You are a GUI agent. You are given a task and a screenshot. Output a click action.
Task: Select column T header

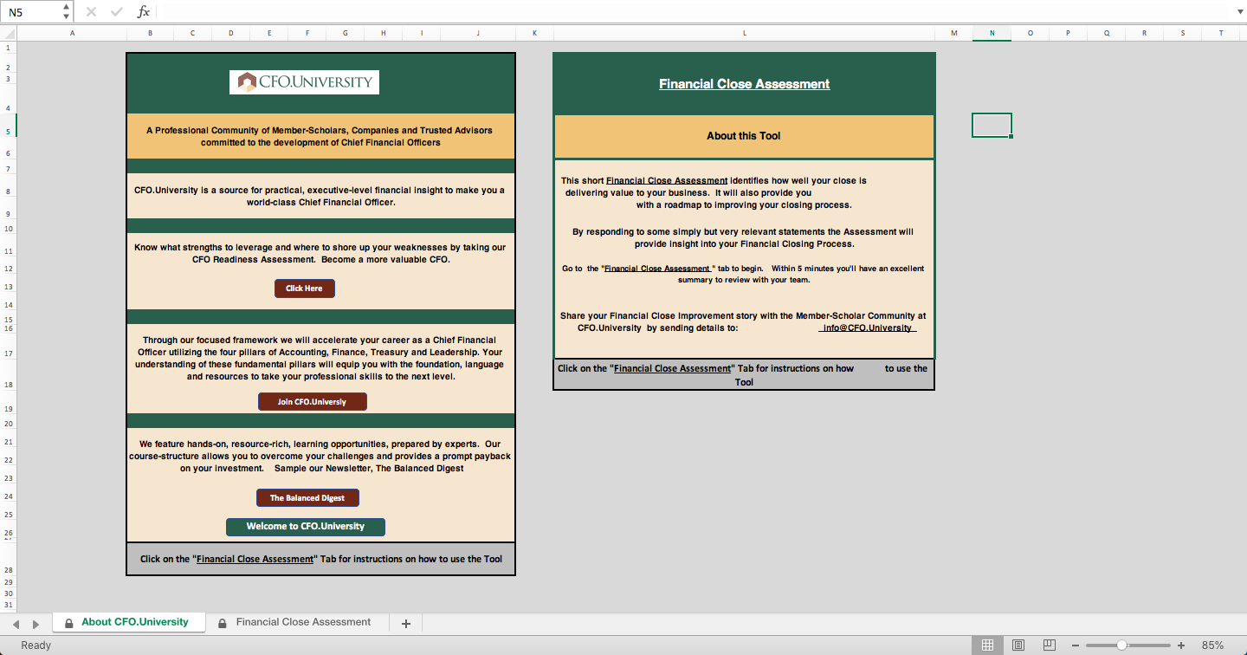(x=1221, y=33)
